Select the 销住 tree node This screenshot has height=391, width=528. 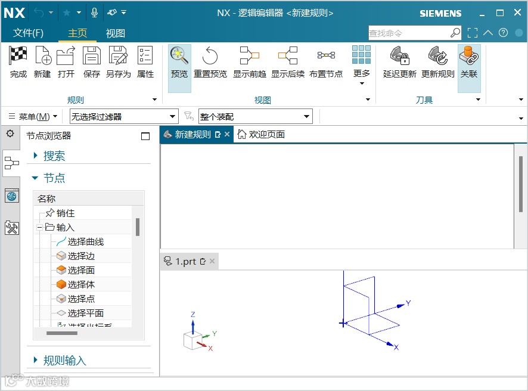coord(66,213)
